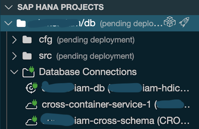The height and width of the screenshot is (129, 199).
Task: Click the src folder icon
Action: click(27, 56)
